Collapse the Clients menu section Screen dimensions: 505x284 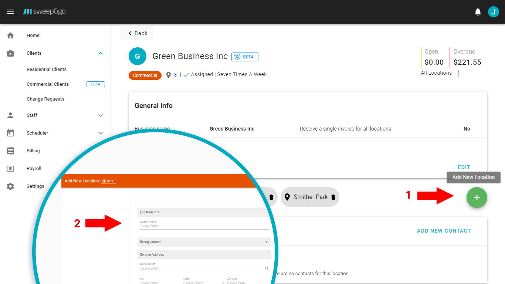(x=101, y=53)
